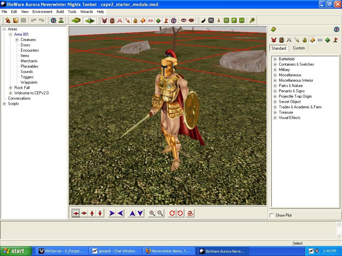
Task: Toggle the placeables palette button in right panel
Action: 312,40
